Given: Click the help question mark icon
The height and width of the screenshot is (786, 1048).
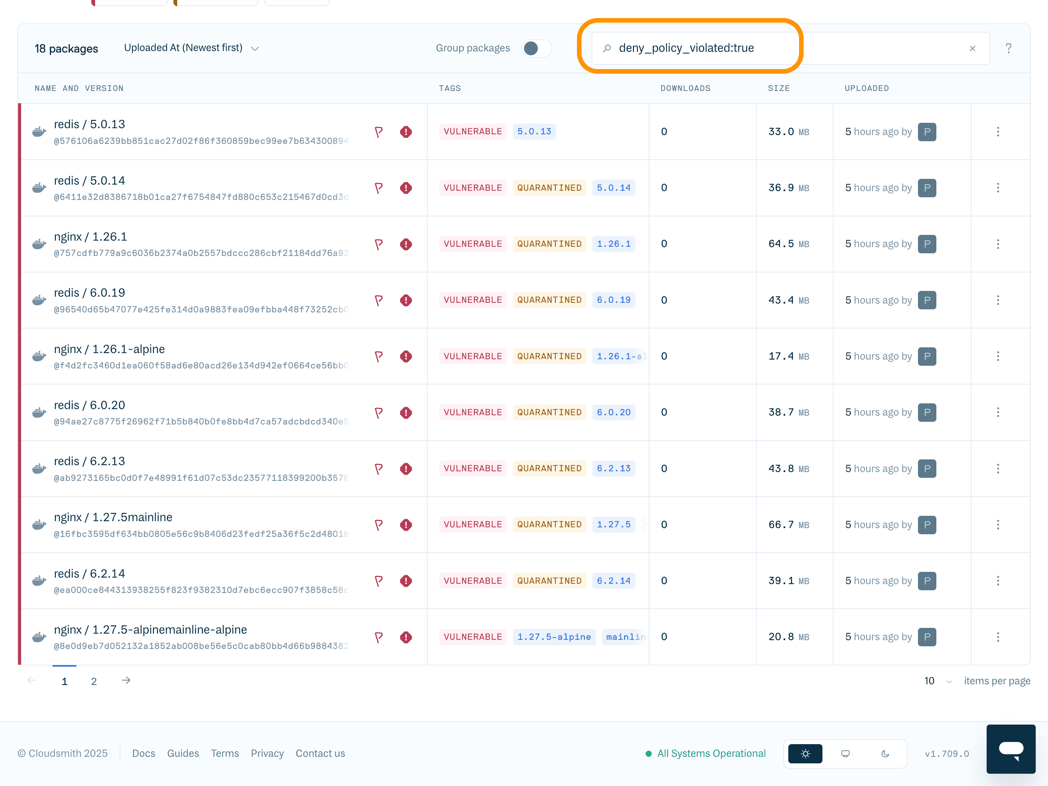Looking at the screenshot, I should point(1008,48).
